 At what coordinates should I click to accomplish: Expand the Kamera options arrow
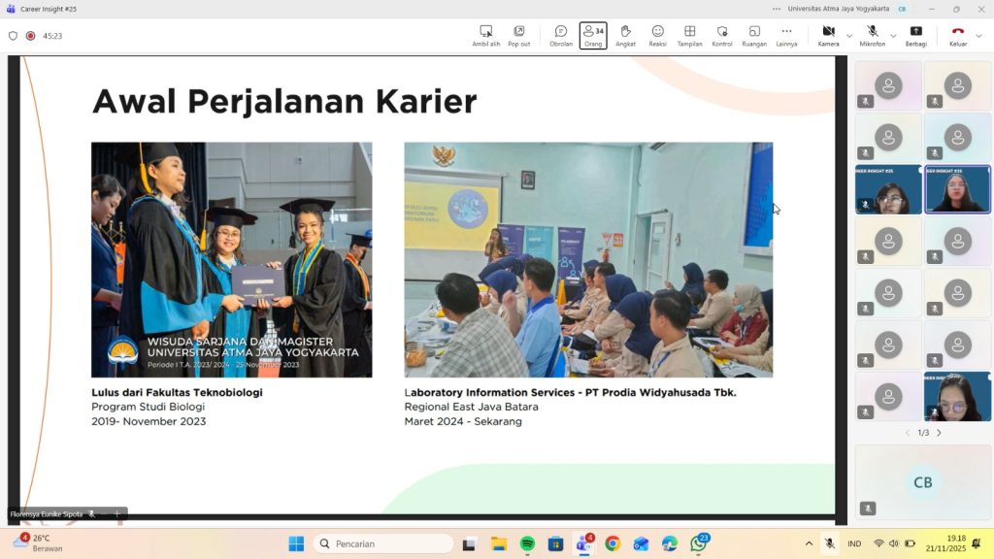(x=849, y=36)
